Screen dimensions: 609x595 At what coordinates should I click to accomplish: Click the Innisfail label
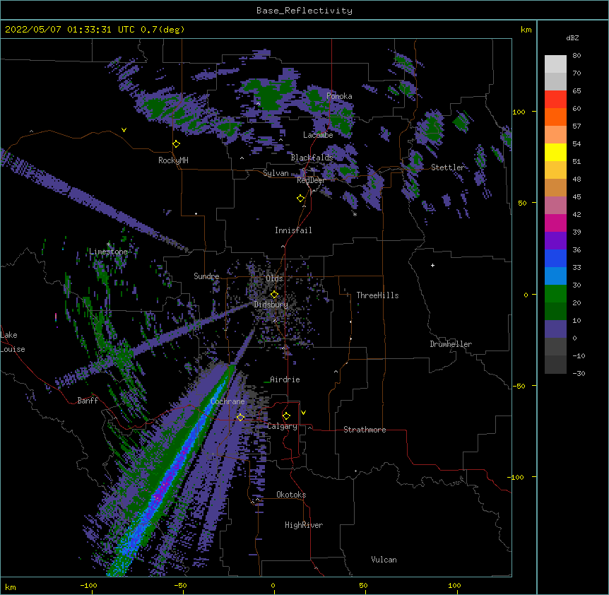[x=293, y=230]
